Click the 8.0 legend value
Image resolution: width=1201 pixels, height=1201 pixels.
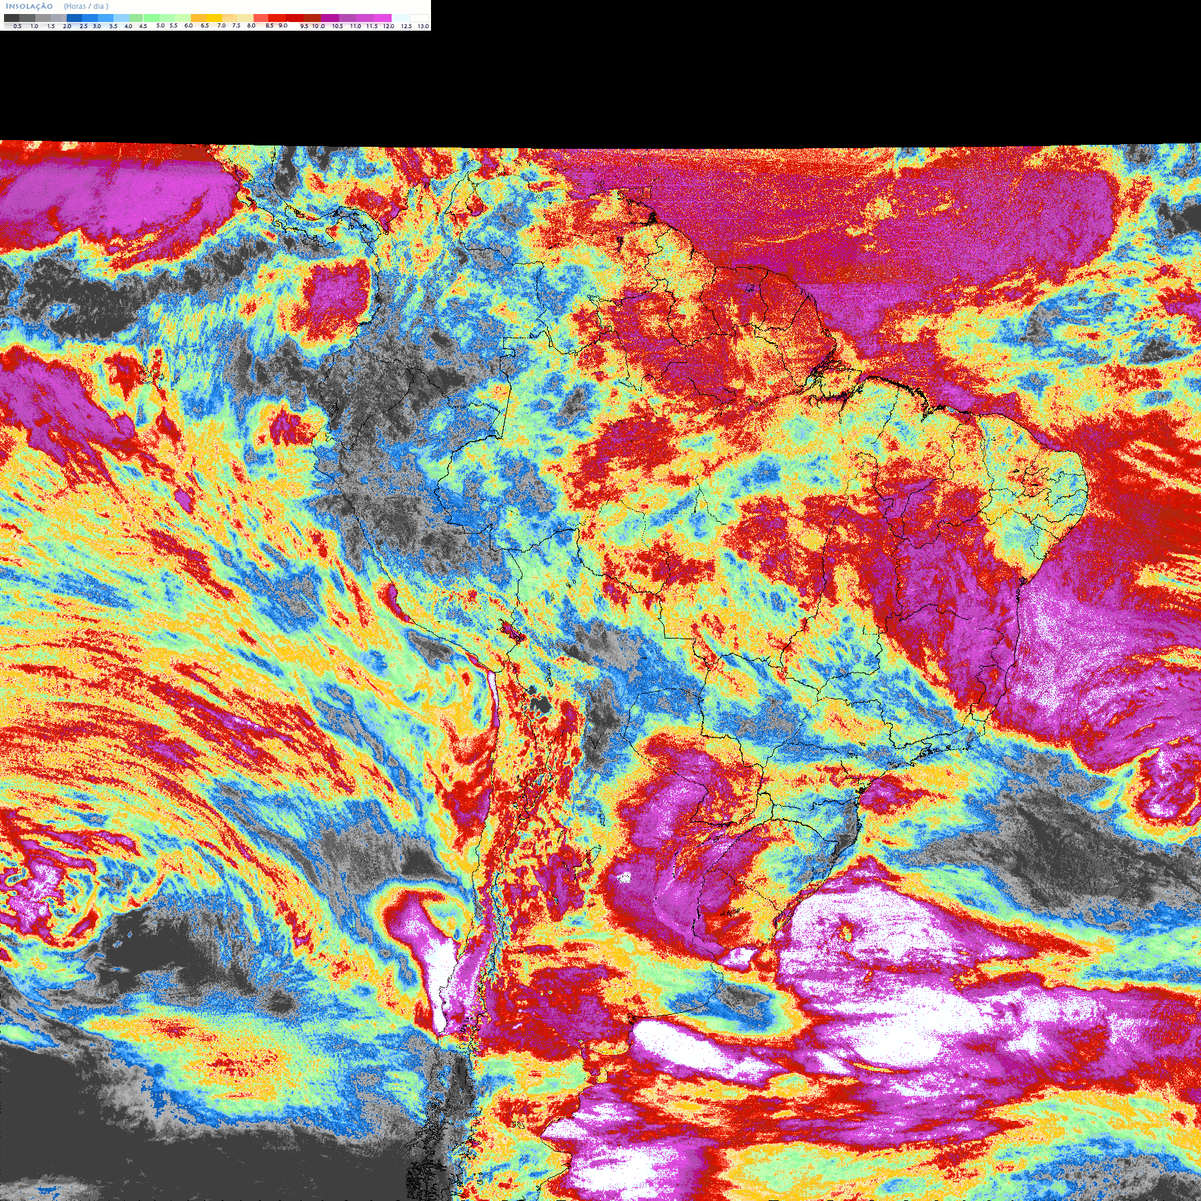(252, 25)
